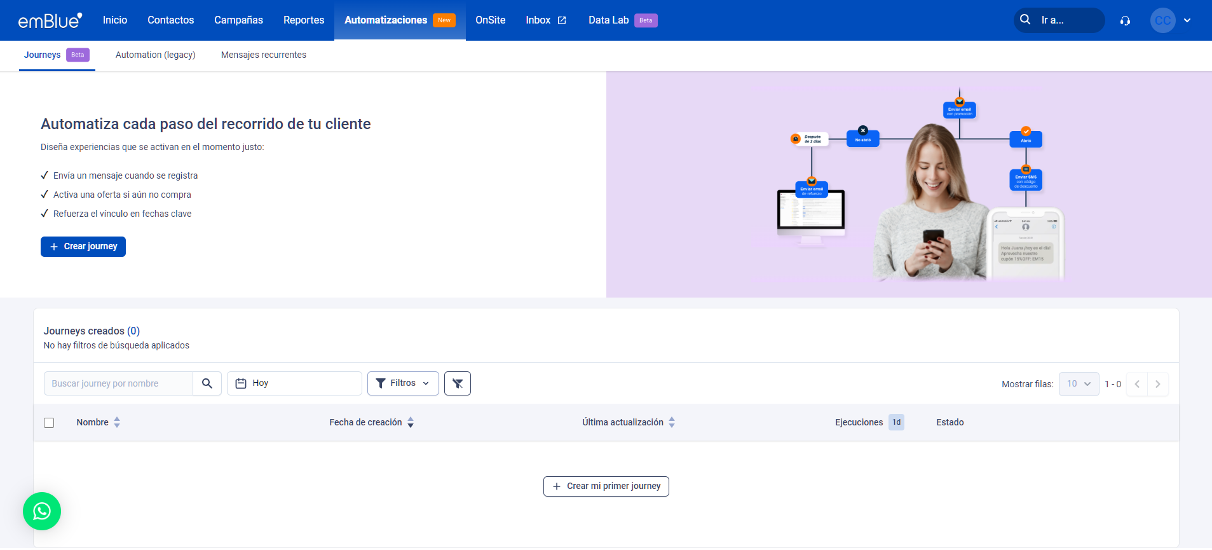Toggle the select-all checkbox in table header
This screenshot has width=1212, height=550.
(49, 423)
